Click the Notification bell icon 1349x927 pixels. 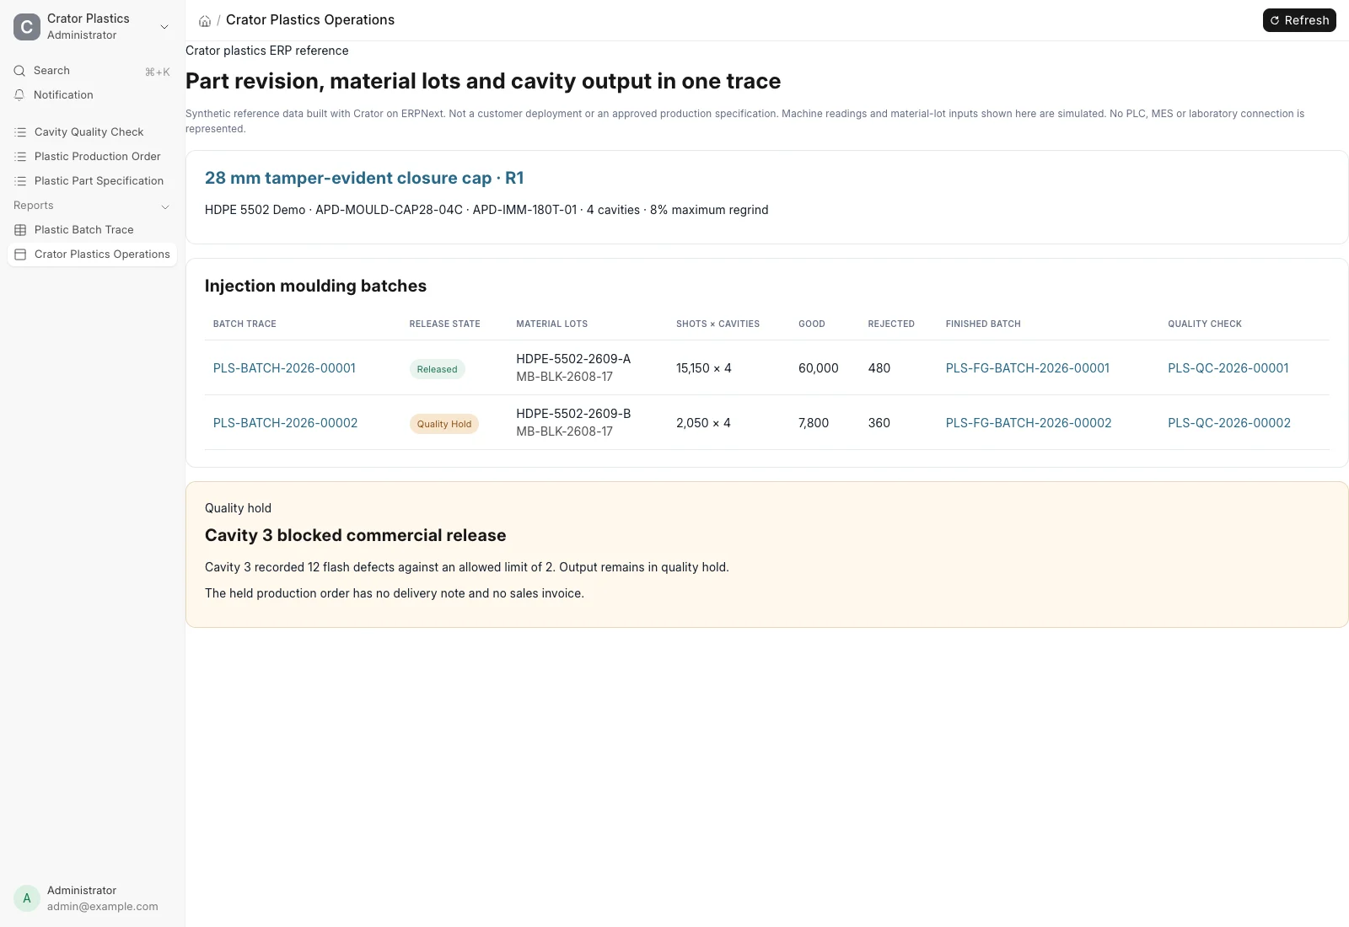coord(19,95)
